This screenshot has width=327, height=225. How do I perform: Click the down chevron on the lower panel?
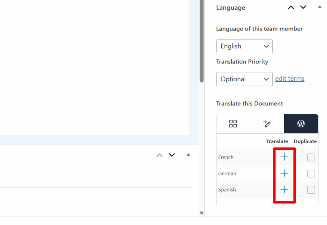[x=172, y=155]
